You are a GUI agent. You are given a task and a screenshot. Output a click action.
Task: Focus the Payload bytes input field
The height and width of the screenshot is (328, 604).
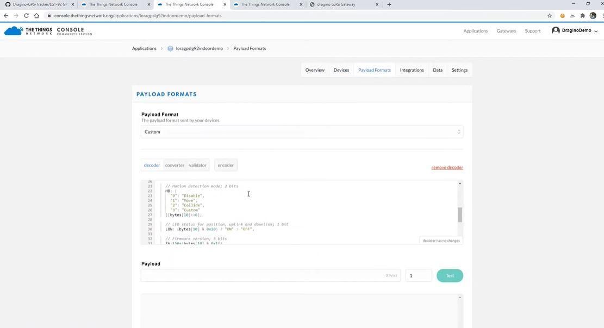point(271,276)
